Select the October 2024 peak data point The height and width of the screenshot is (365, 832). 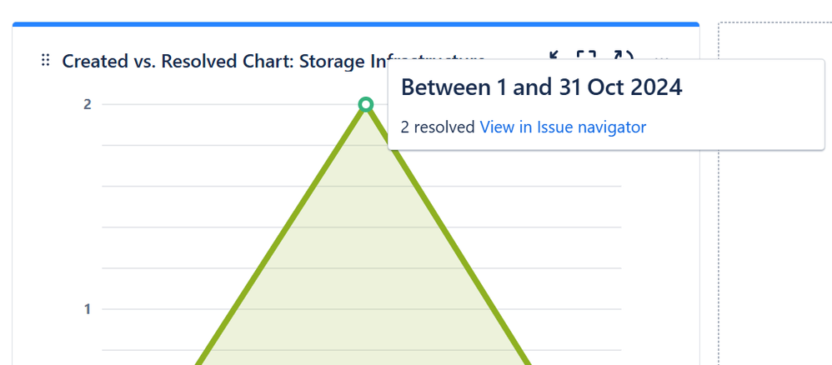pos(365,104)
